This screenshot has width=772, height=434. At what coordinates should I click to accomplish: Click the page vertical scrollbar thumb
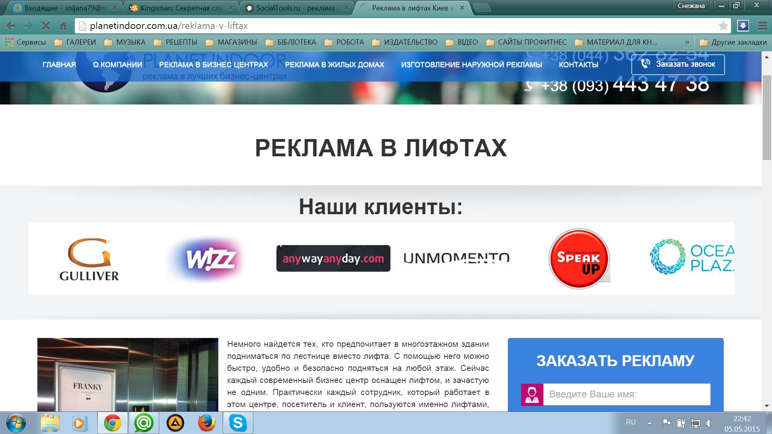(766, 117)
